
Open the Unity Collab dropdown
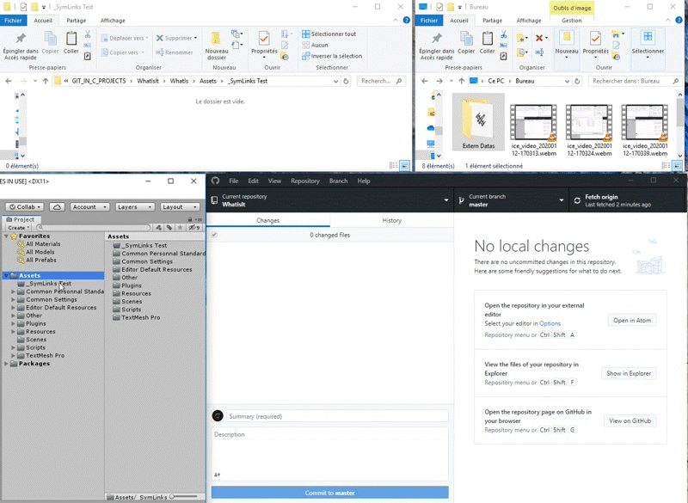point(25,207)
